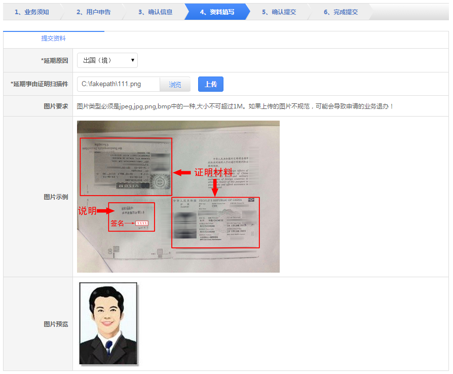Click the 图片示例 row label

56,197
